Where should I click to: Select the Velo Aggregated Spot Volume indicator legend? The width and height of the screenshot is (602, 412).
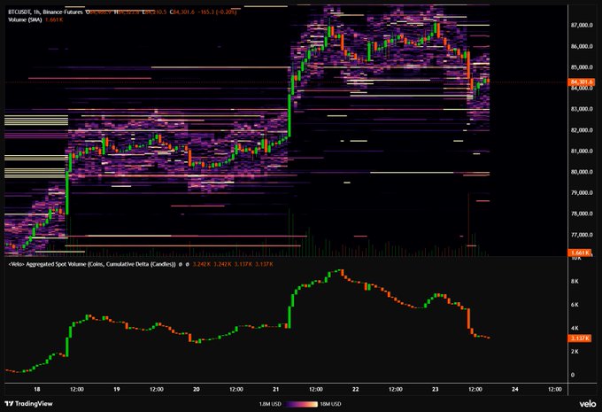coord(92,264)
